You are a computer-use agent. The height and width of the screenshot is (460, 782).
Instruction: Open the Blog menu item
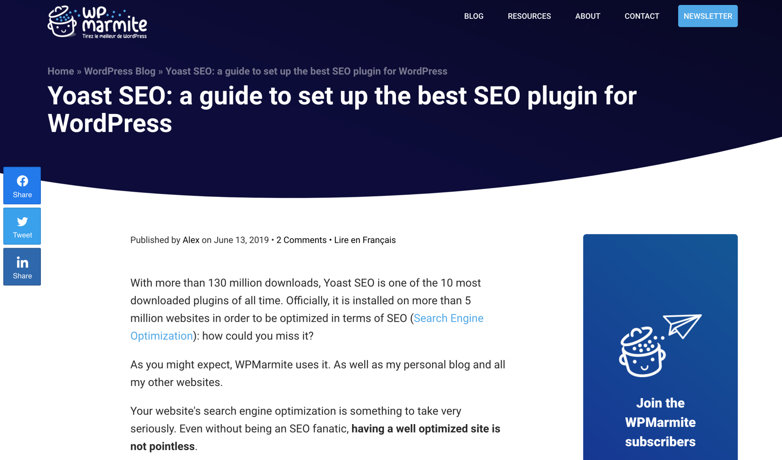473,16
